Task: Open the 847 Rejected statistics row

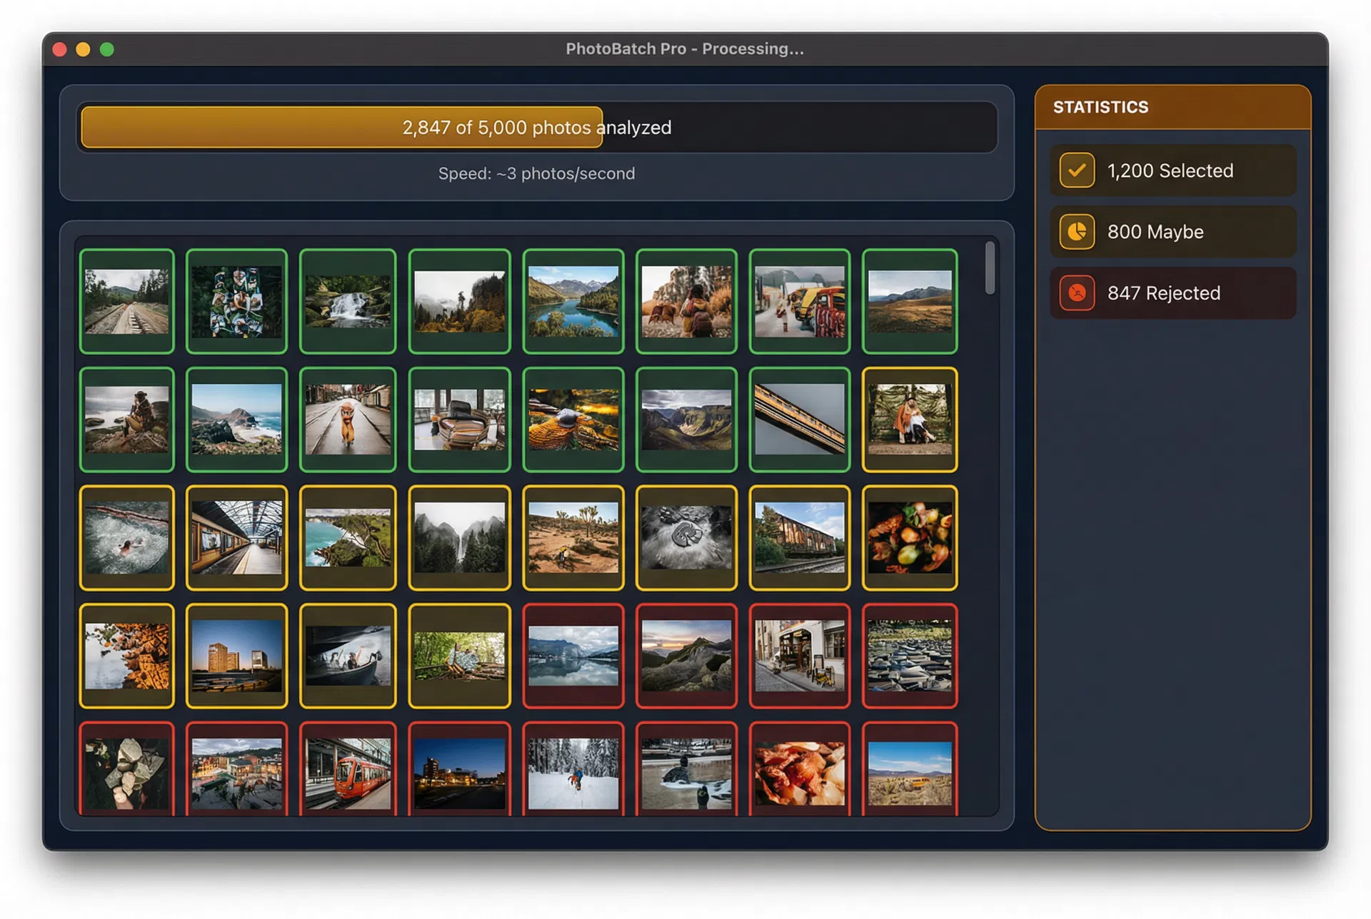Action: [1172, 293]
